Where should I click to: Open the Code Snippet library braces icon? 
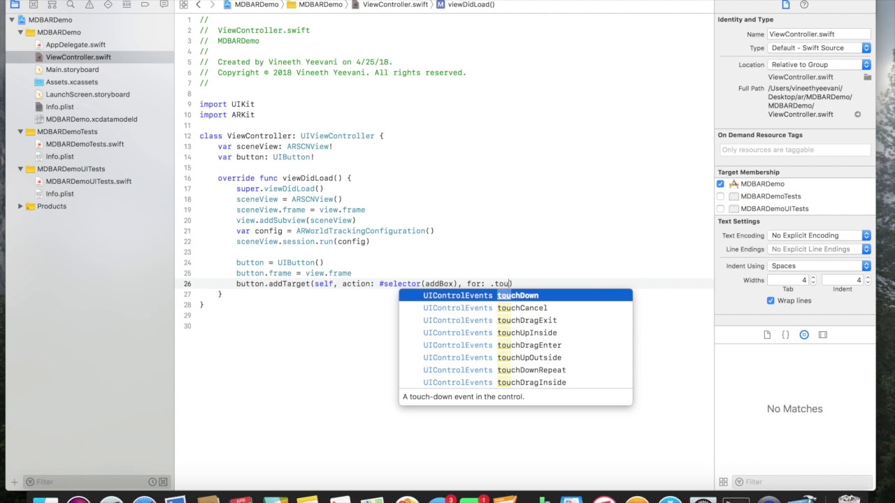point(785,335)
